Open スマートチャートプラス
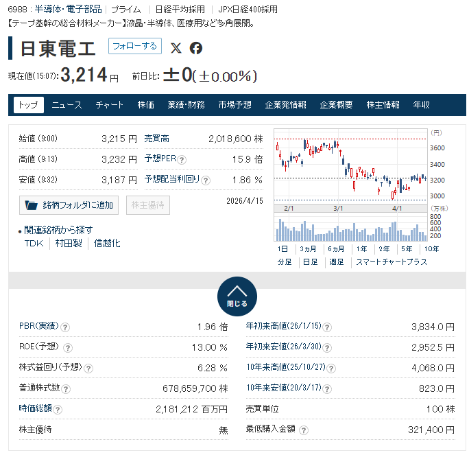 (392, 262)
